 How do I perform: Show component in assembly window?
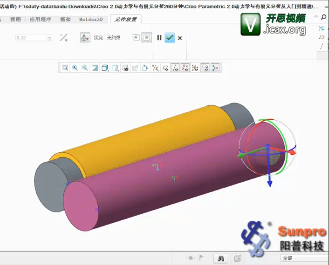146,38
